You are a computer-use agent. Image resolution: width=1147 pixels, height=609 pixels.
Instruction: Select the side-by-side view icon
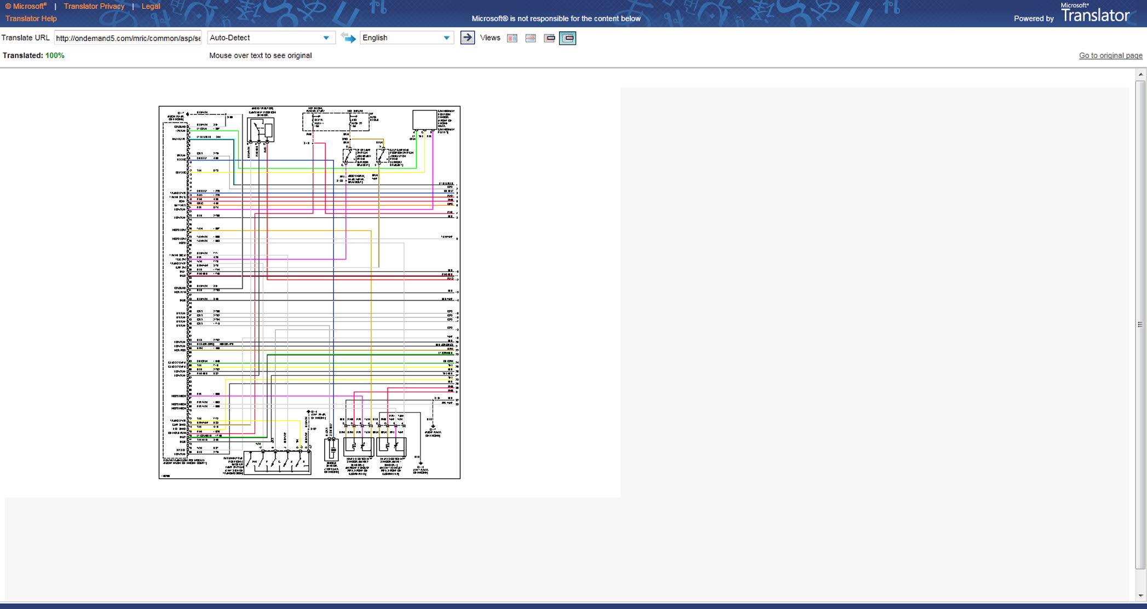tap(512, 38)
